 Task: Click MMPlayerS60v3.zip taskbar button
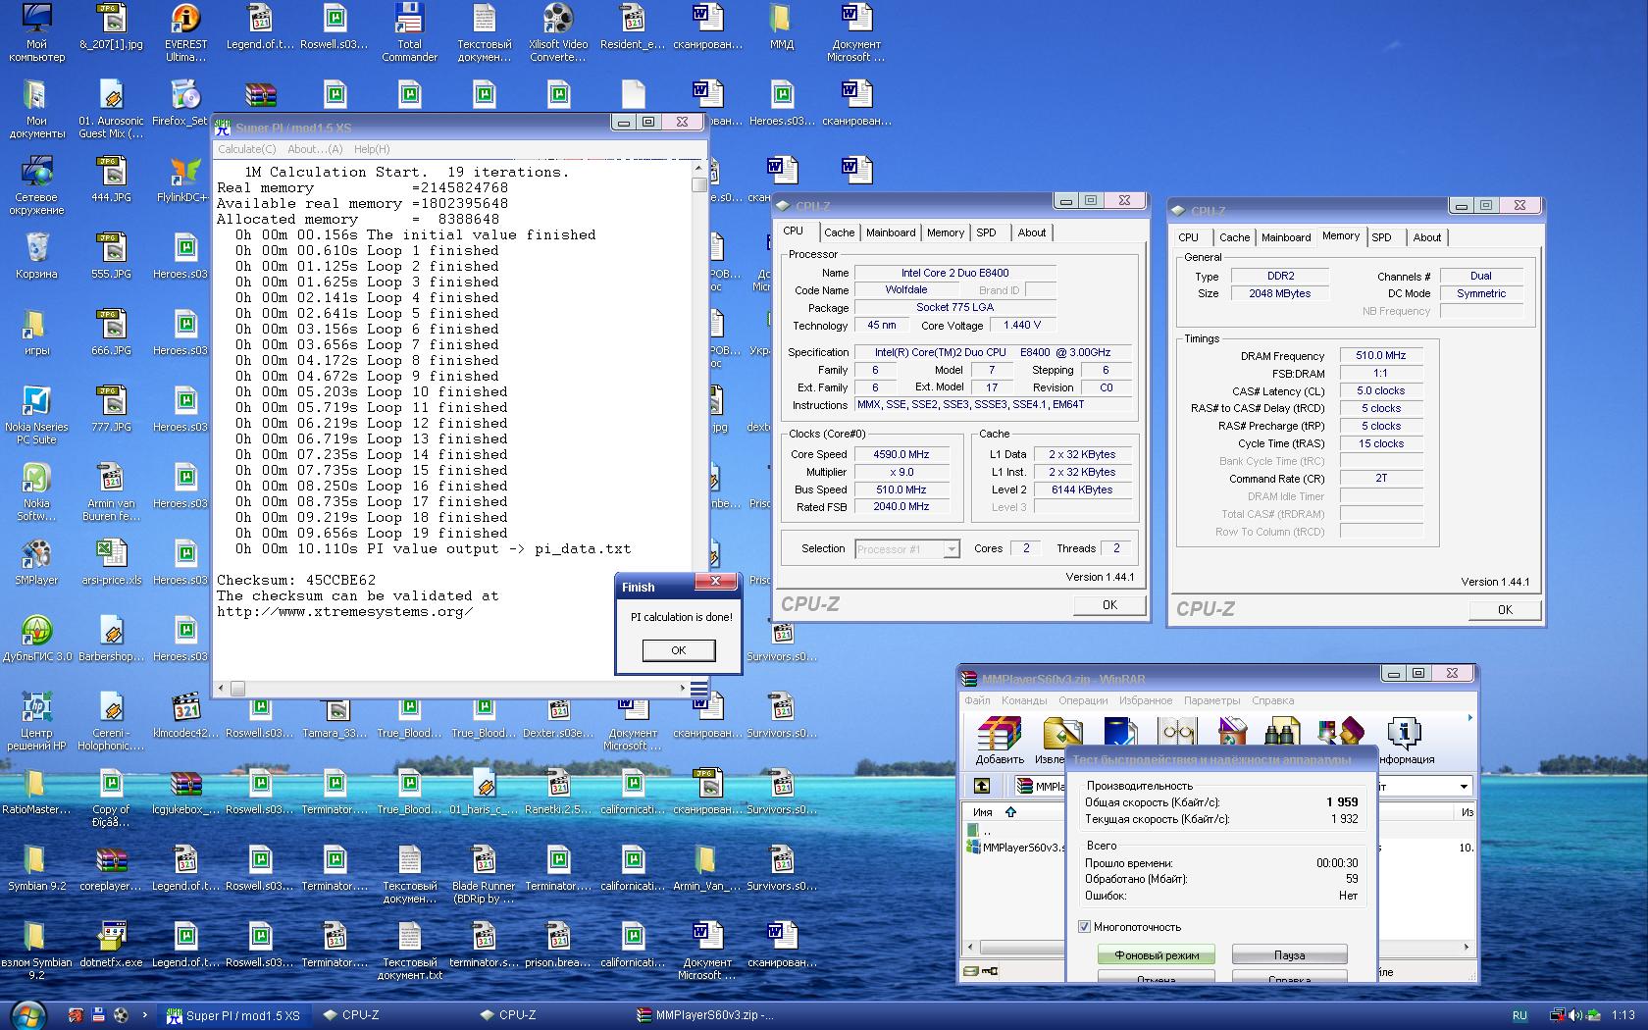tap(706, 1015)
